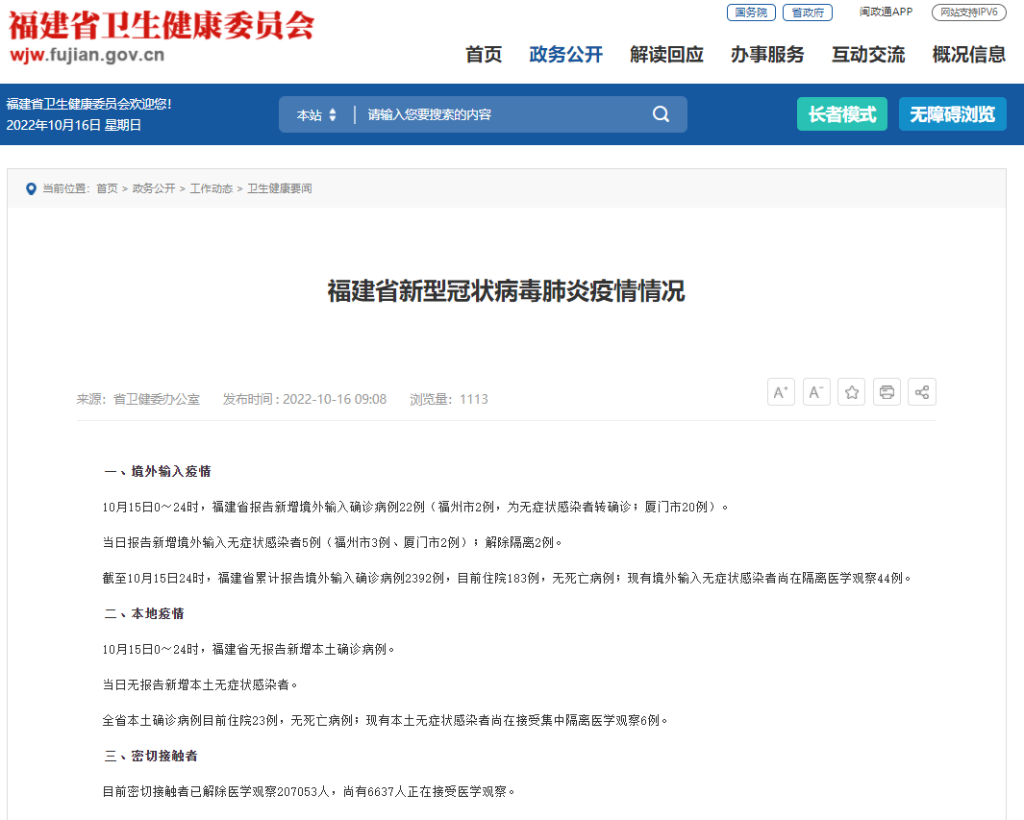Screen dimensions: 1024x820
Task: Toggle 长者模式 elder mode
Action: click(x=841, y=114)
